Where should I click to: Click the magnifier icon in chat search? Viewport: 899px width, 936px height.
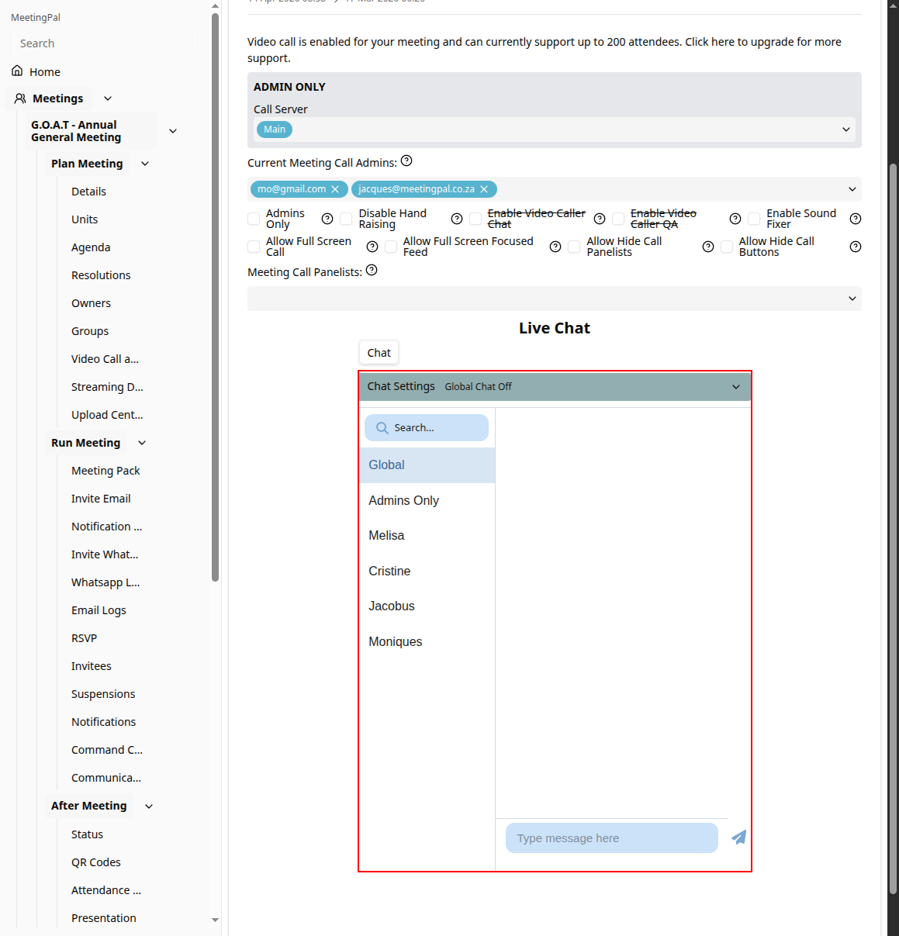(x=382, y=428)
